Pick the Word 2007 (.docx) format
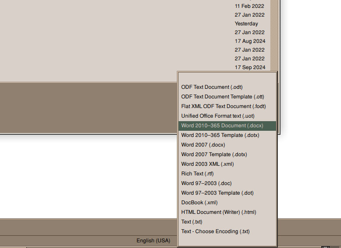The image size is (341, 248). pyautogui.click(x=227, y=145)
